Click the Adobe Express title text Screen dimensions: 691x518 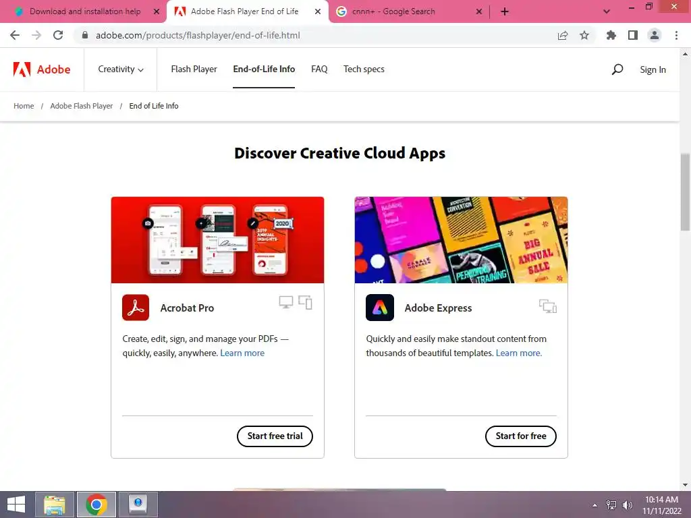tap(438, 308)
